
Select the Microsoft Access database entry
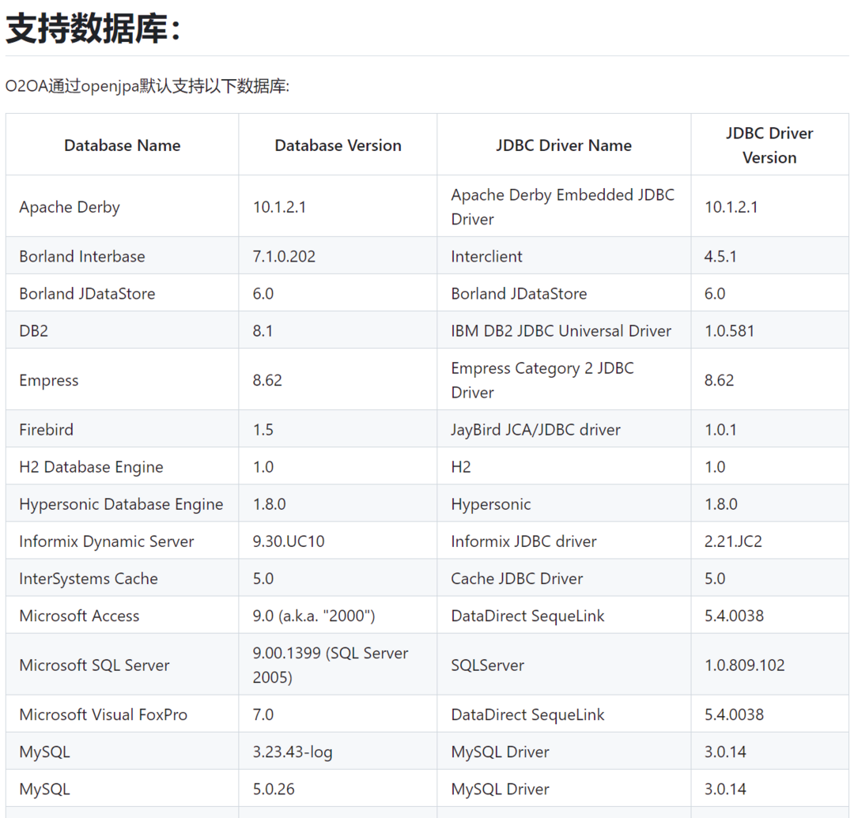[x=78, y=615]
